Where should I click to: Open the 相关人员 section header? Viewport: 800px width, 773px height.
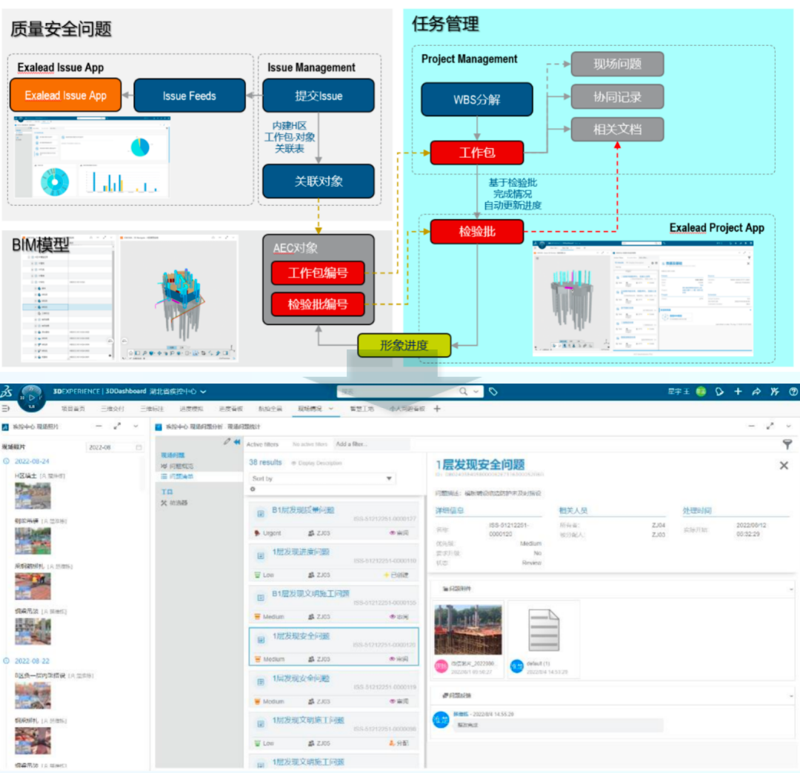[x=573, y=510]
